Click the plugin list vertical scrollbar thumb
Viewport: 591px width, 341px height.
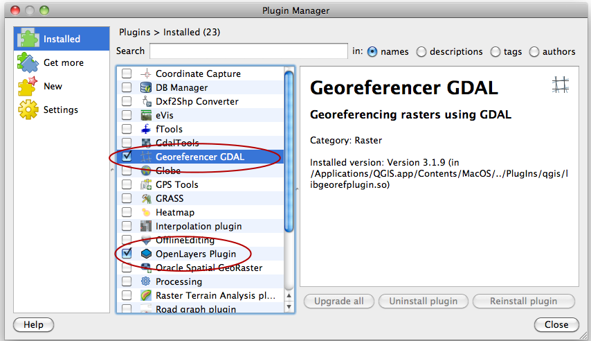point(289,151)
